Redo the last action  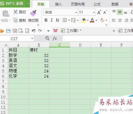click(x=40, y=31)
